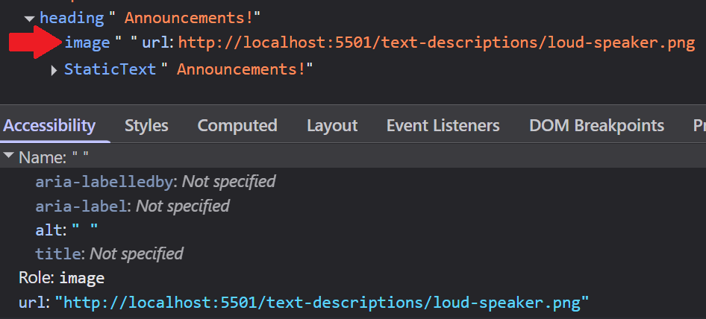Click the alt attribute row
This screenshot has width=706, height=319.
click(66, 230)
